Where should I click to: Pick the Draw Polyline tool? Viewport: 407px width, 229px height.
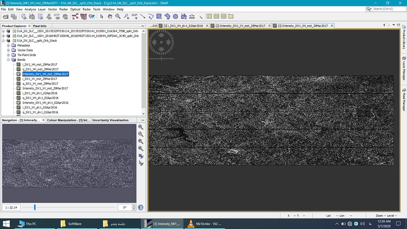[x=151, y=16]
